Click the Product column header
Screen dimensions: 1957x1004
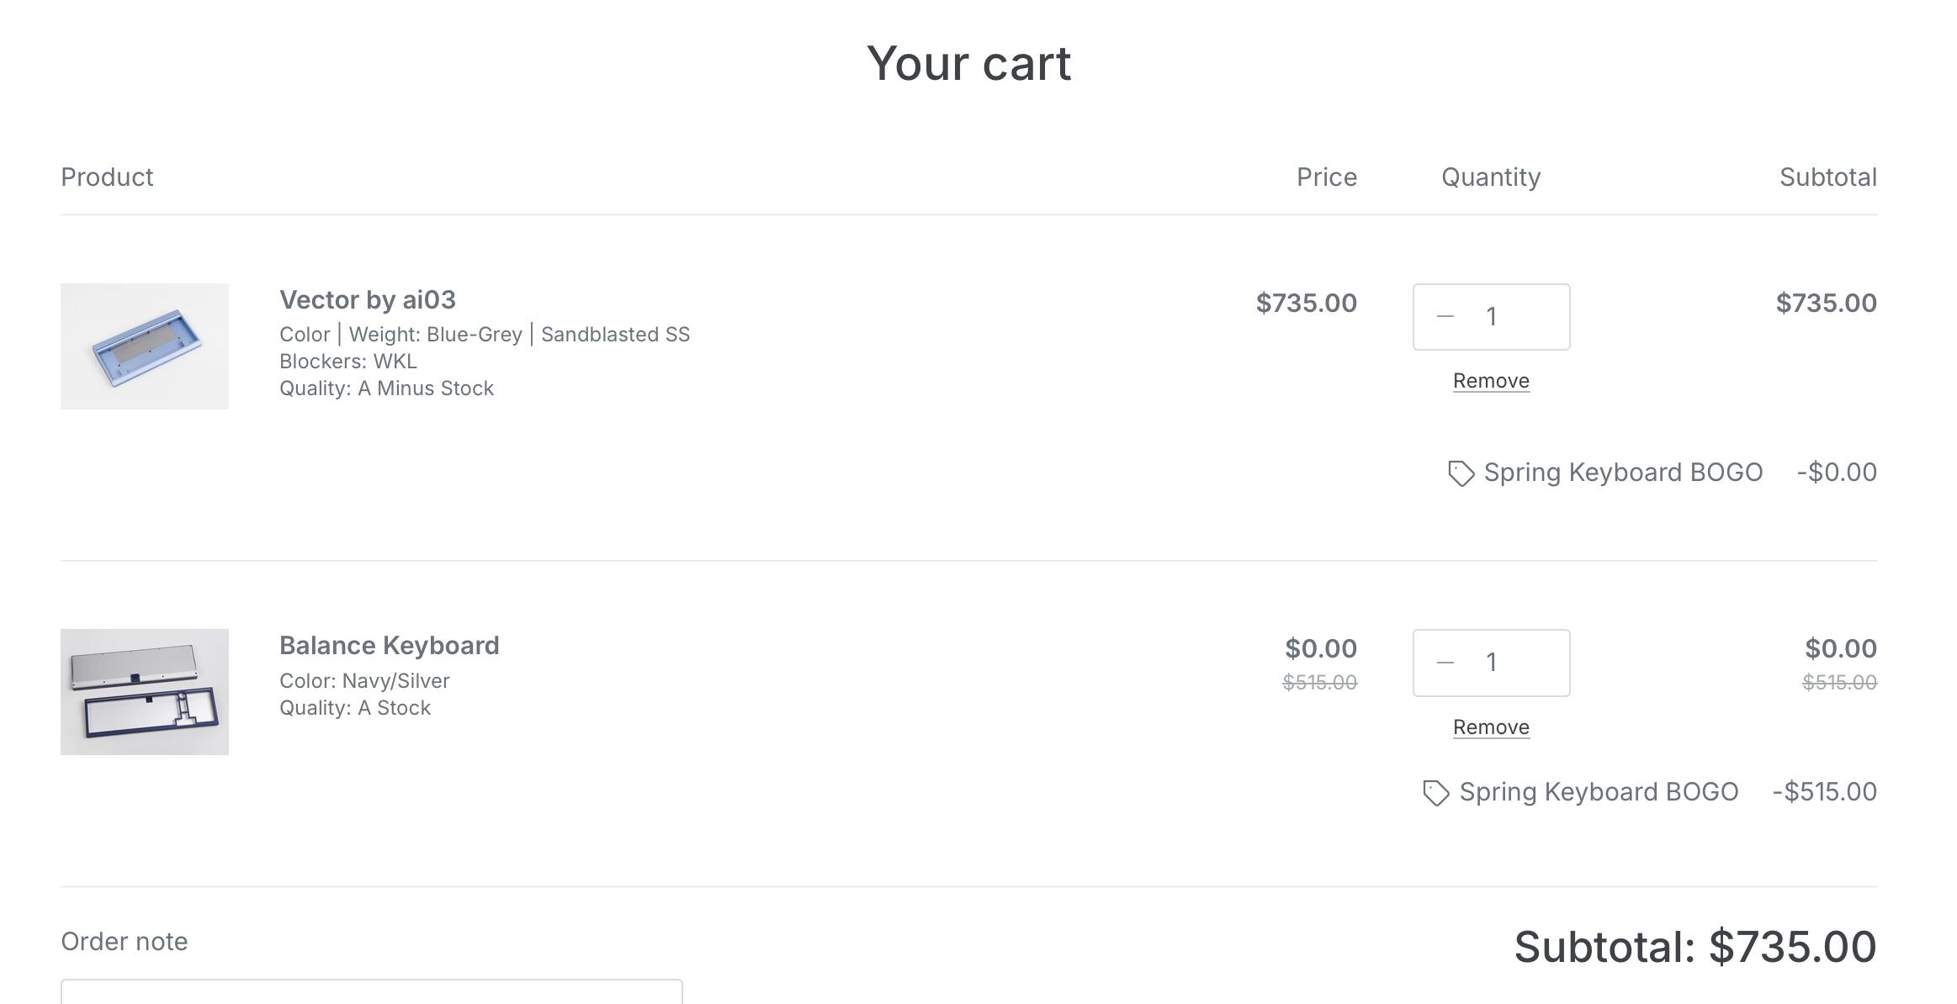(107, 177)
